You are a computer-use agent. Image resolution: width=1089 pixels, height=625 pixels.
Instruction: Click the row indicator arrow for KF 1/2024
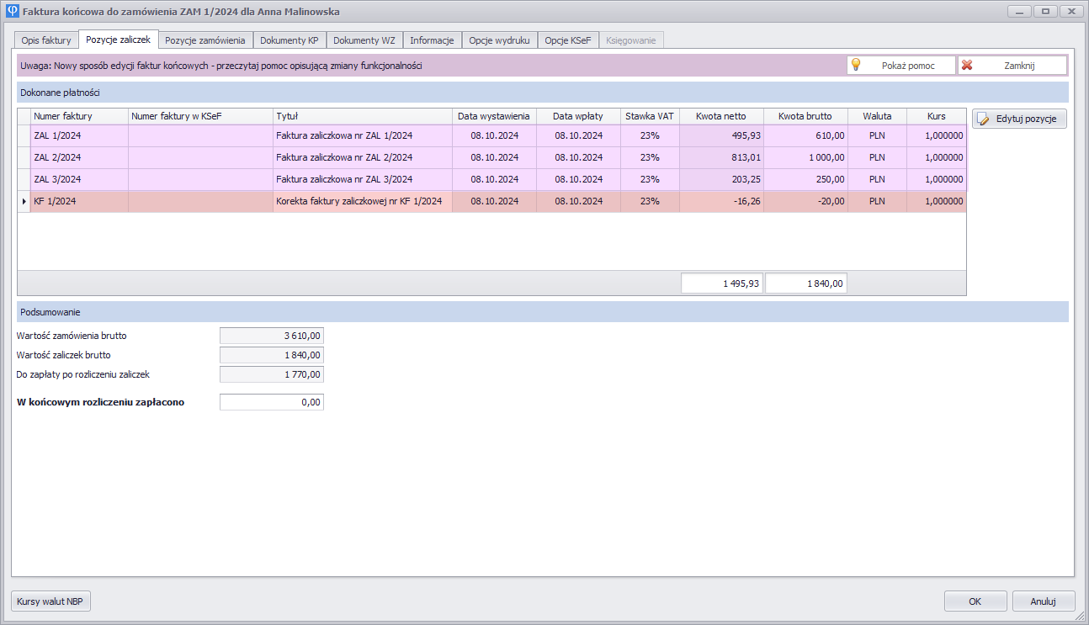pos(24,202)
